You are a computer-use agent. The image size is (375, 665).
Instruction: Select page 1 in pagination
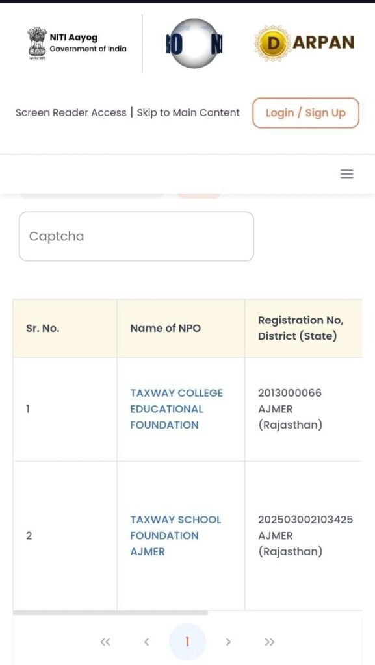pyautogui.click(x=187, y=642)
